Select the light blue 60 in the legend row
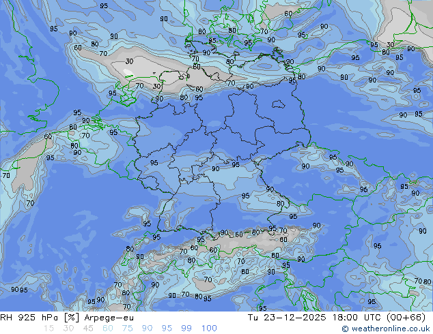The image size is (433, 334). pos(108,329)
